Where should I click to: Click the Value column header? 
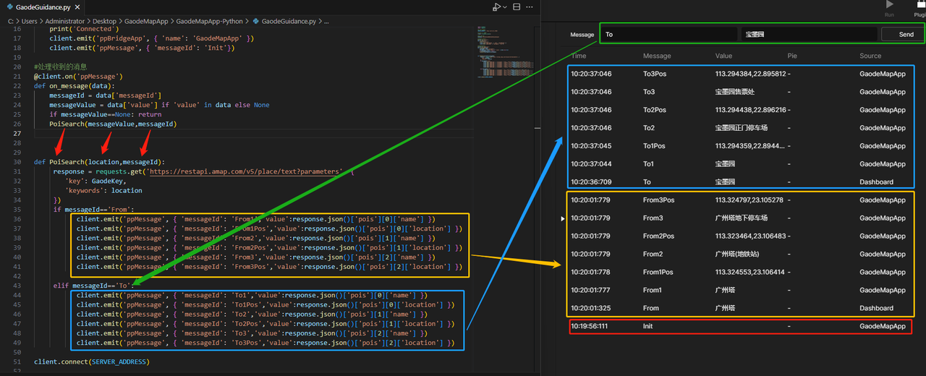tap(724, 56)
